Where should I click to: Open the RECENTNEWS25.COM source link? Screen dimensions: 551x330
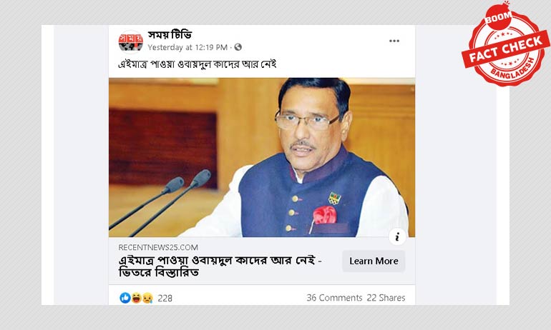(x=158, y=247)
